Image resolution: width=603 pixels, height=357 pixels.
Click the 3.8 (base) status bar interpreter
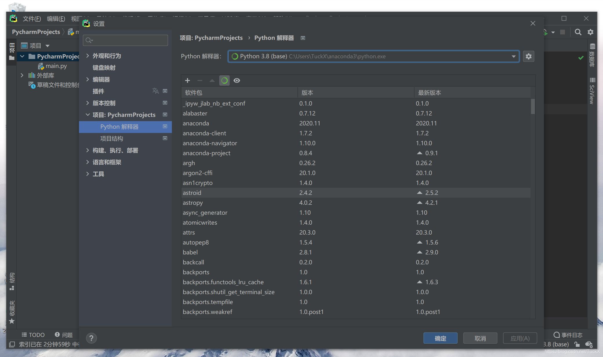[556, 344]
